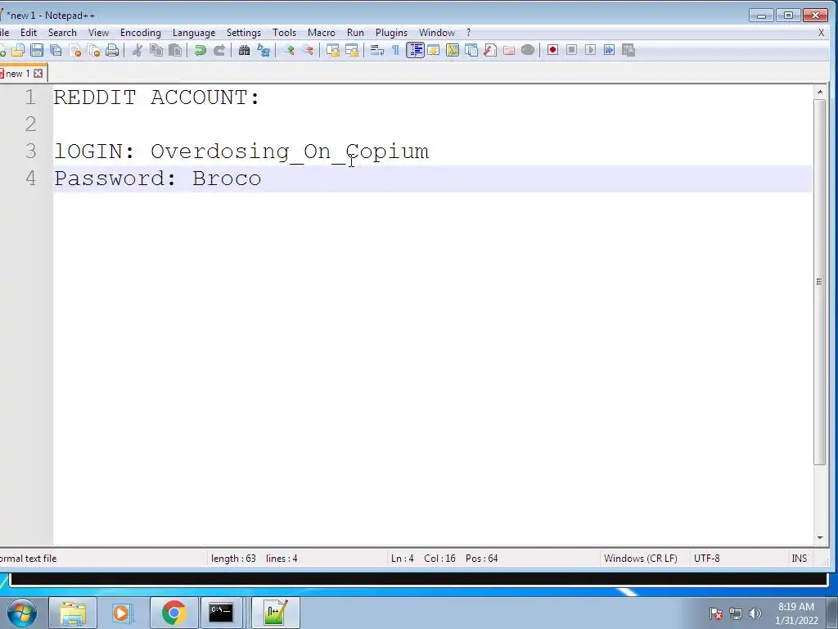This screenshot has height=629, width=838.
Task: Toggle Show all characters pilcrow icon
Action: 395,50
